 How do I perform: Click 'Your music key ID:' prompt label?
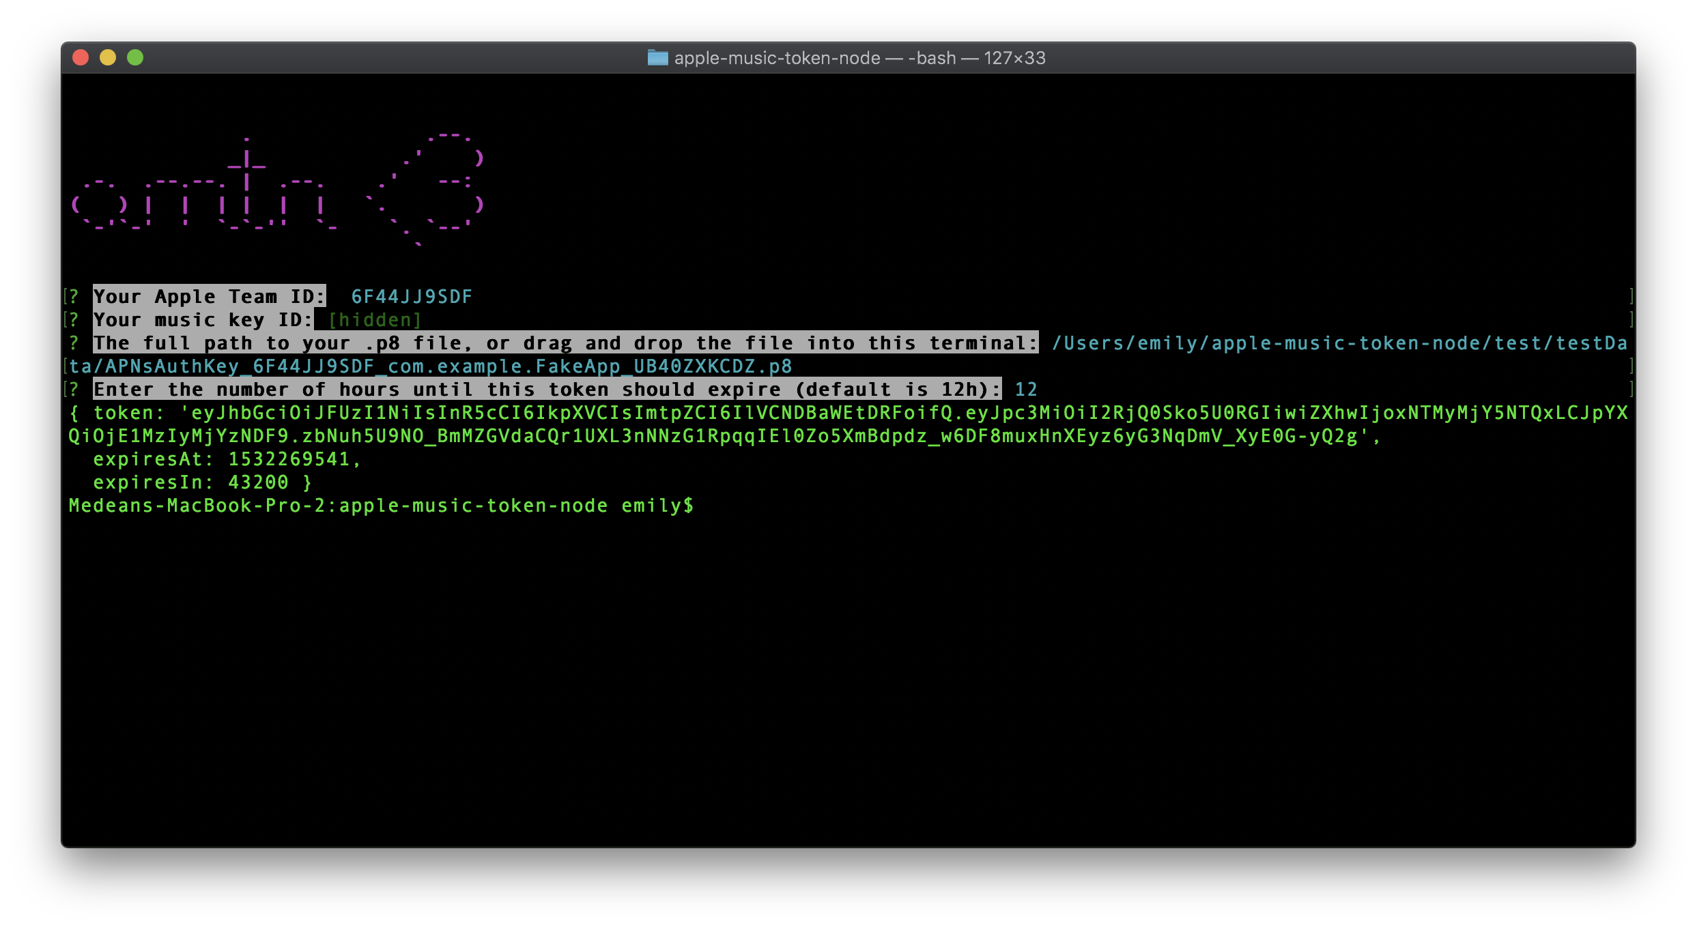pos(203,320)
